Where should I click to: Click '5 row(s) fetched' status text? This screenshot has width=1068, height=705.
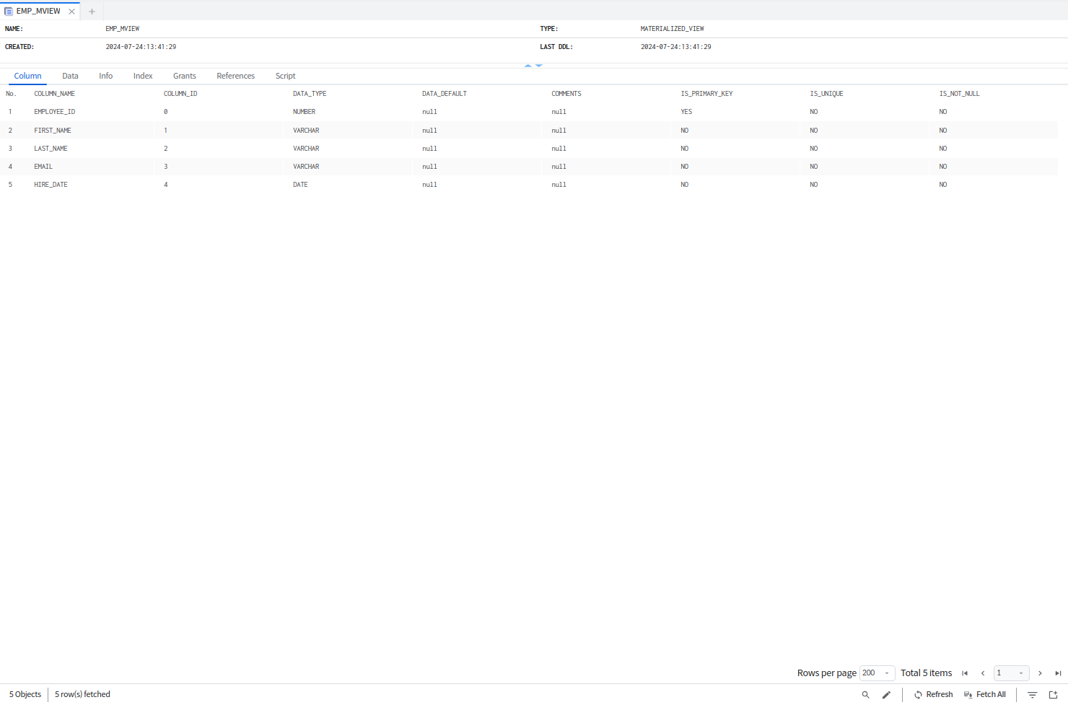click(x=82, y=695)
